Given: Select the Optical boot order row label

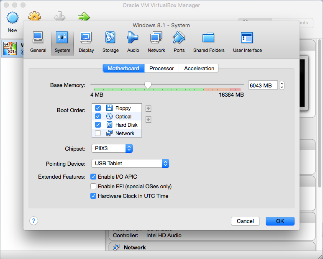Looking at the screenshot, I should tap(123, 117).
